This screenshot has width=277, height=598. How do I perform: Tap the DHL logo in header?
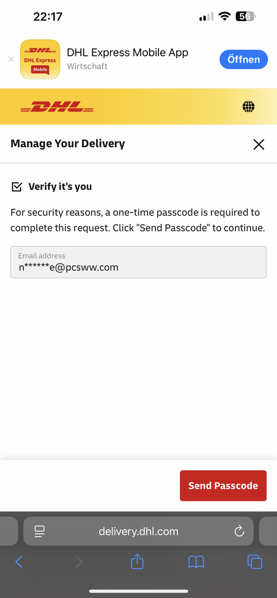pyautogui.click(x=57, y=106)
